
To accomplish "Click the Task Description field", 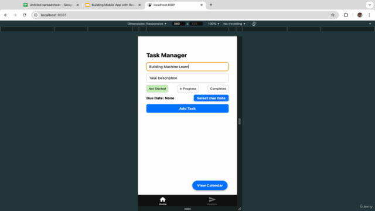I will pos(187,78).
